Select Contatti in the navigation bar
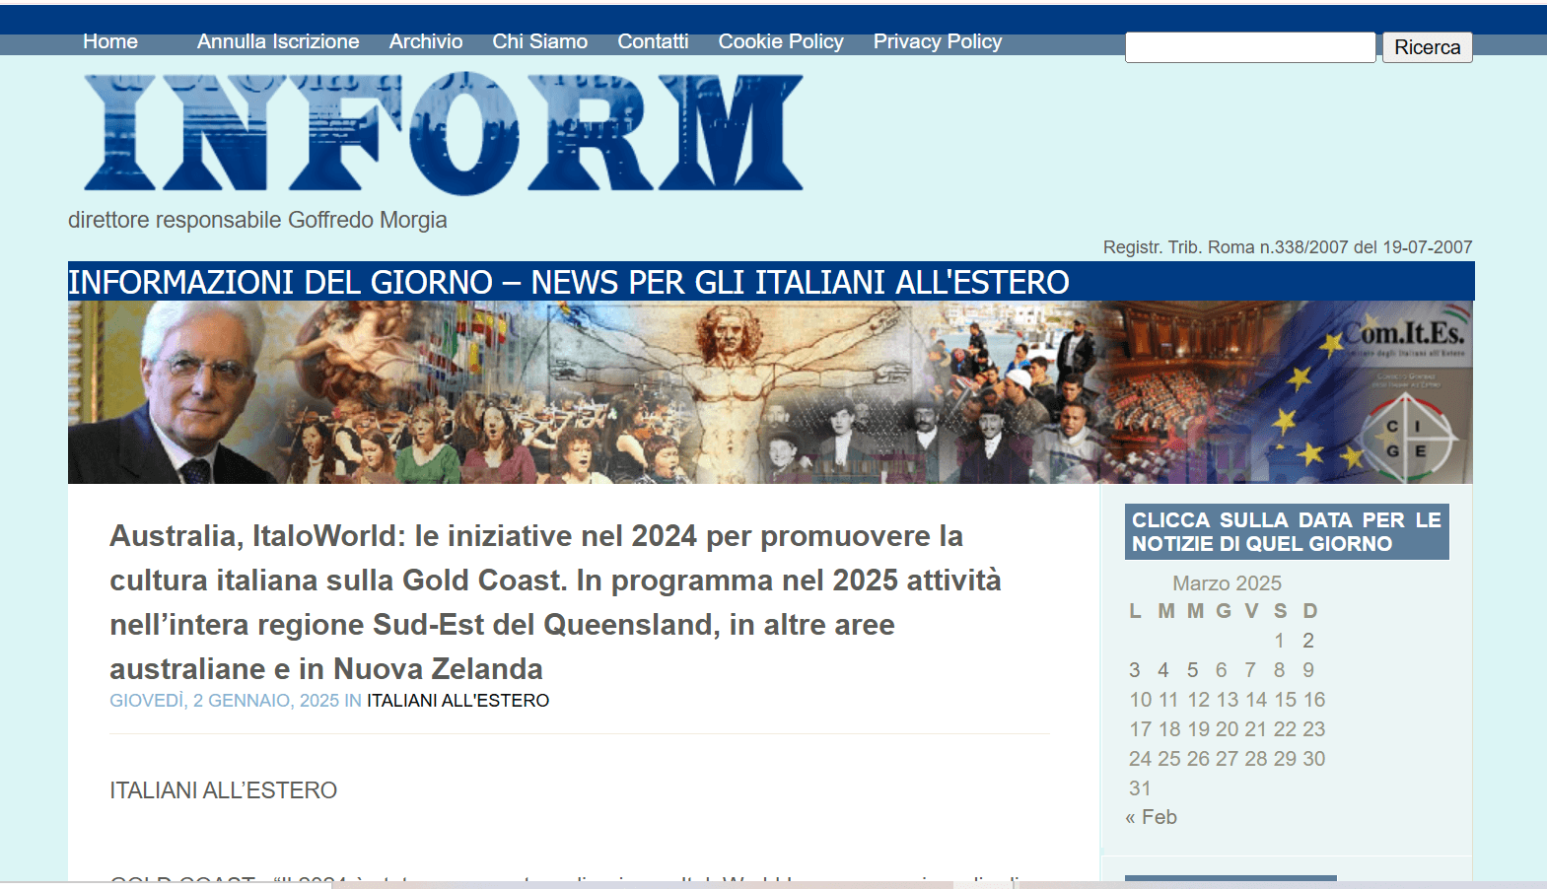Screen dimensions: 1547x889 pos(653,41)
